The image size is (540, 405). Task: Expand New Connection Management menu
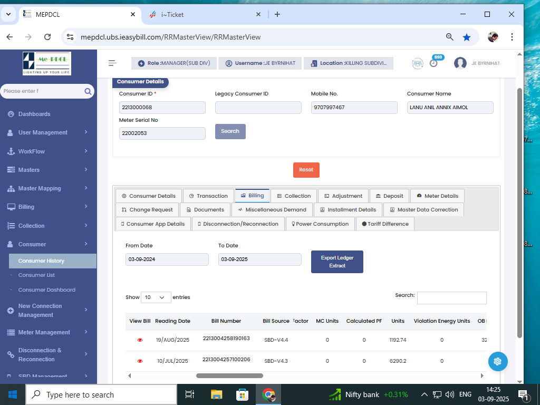click(x=47, y=310)
